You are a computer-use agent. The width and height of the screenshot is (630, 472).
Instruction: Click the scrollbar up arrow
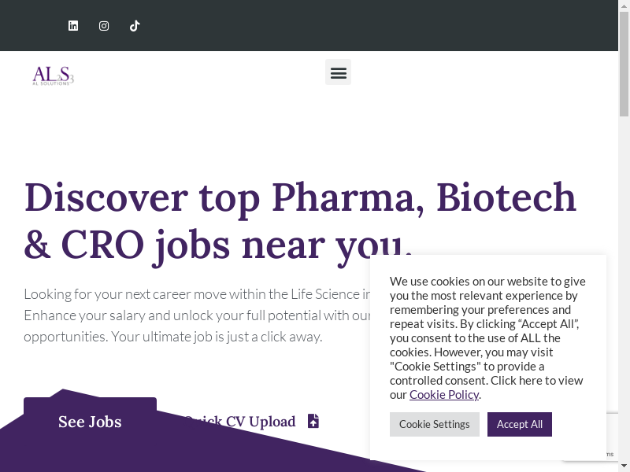pos(624,5)
